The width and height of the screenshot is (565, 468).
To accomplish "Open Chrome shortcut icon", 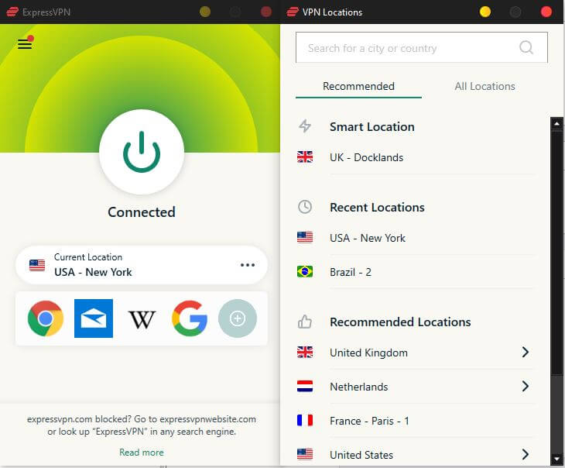I will click(x=46, y=318).
